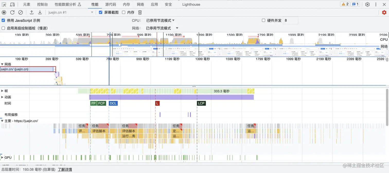Switch to the Lighthouse tab
389x173 pixels.
pyautogui.click(x=191, y=4)
